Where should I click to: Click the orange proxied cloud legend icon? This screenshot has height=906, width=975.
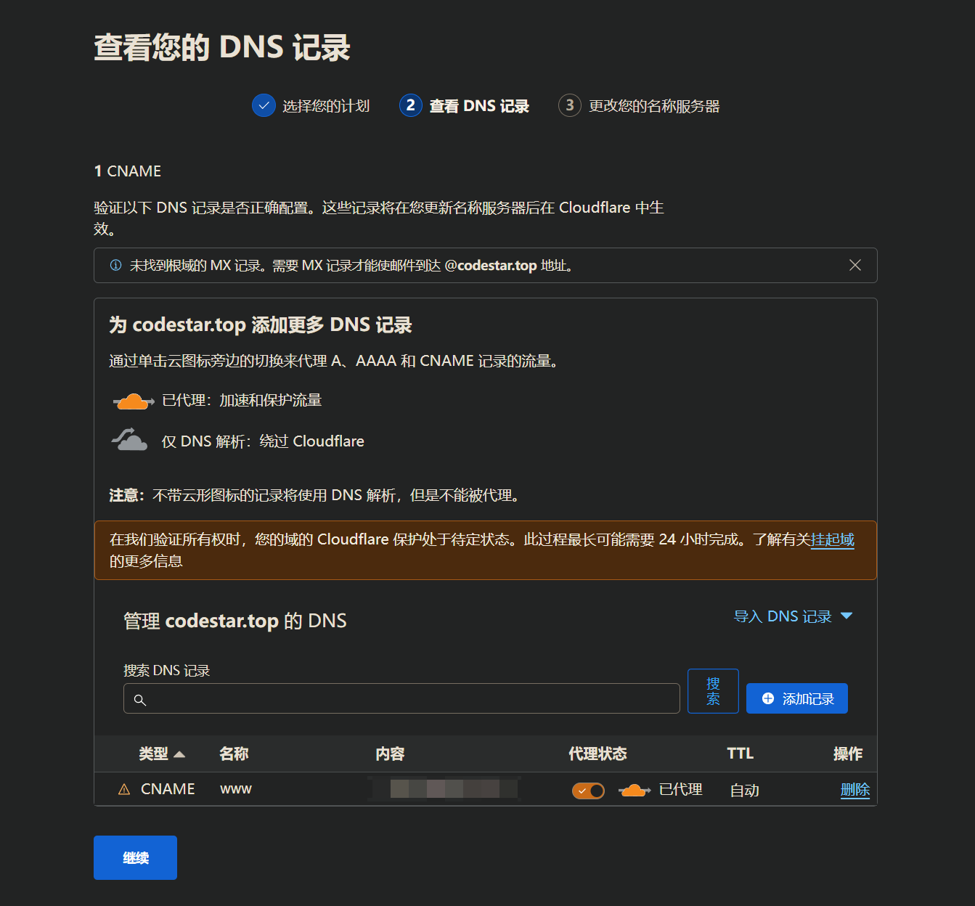click(x=133, y=401)
